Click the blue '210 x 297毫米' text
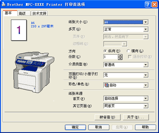The height and width of the screenshot is (133, 159). tap(42, 26)
